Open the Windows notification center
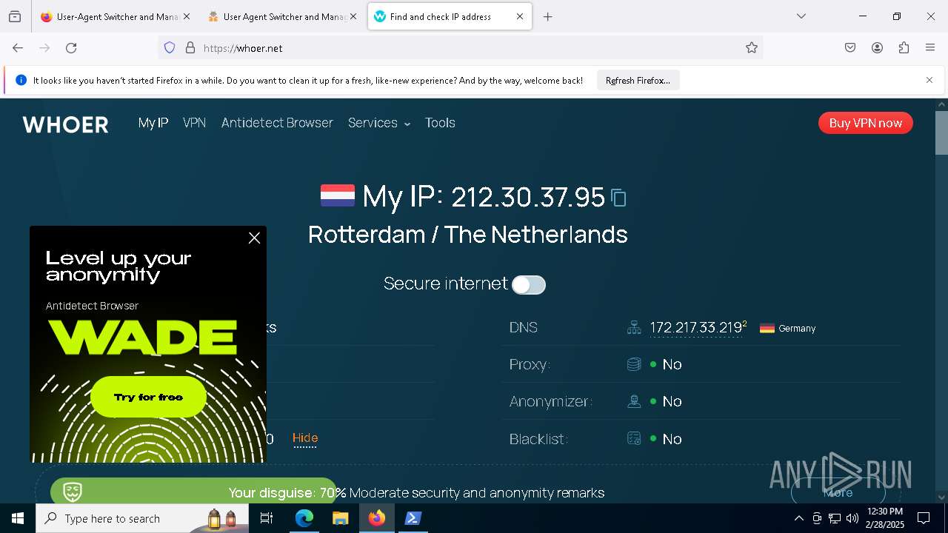This screenshot has width=948, height=533. pos(924,518)
